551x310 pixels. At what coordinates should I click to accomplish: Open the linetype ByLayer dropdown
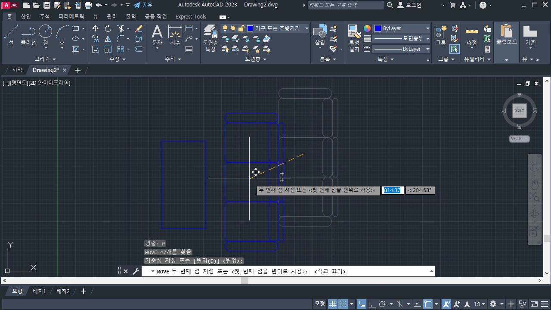401,49
